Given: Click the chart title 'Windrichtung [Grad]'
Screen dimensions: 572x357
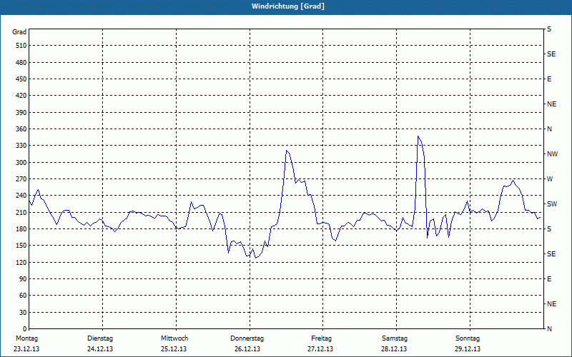Looking at the screenshot, I should click(x=288, y=6).
